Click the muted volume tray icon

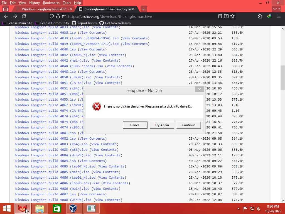pos(259,208)
